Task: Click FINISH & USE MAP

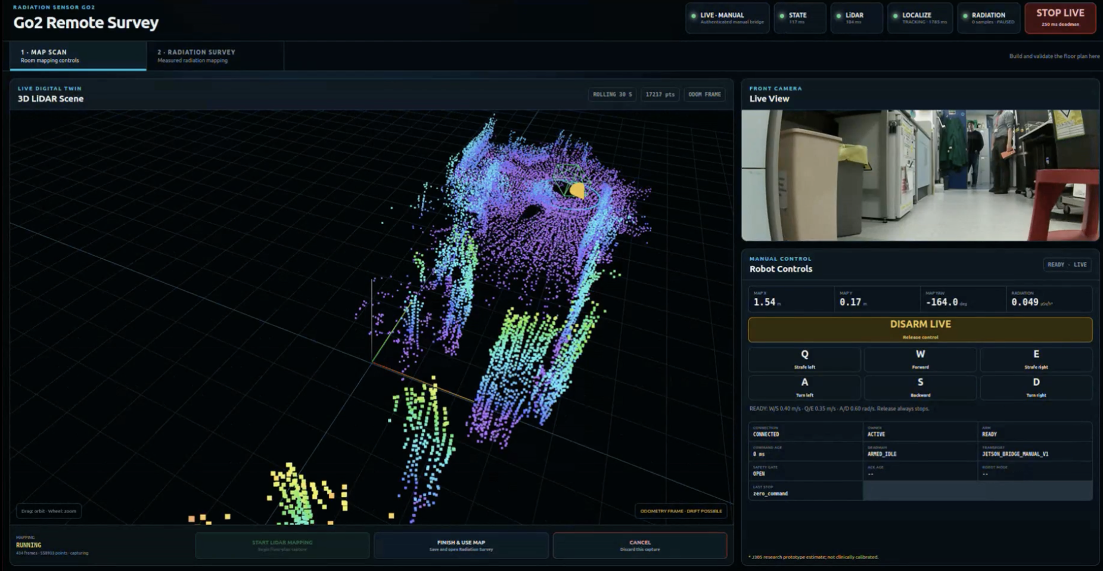Action: coord(461,545)
